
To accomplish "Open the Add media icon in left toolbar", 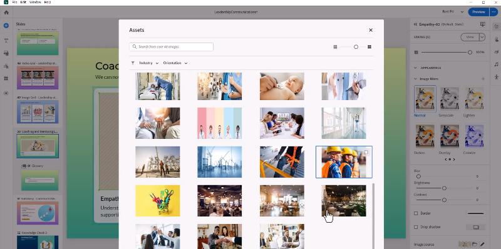I will click(x=6, y=53).
